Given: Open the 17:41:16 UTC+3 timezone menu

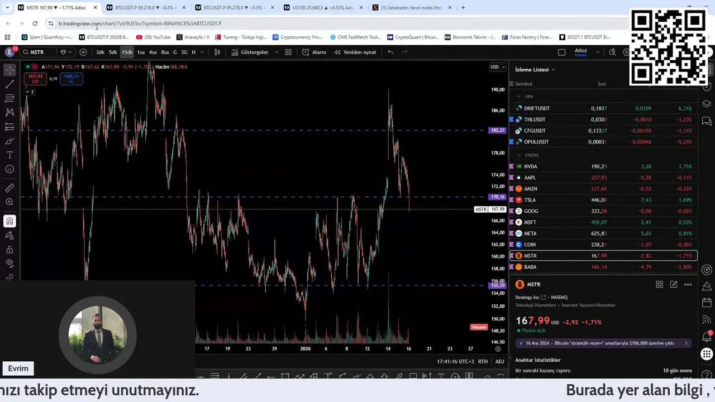Looking at the screenshot, I should tap(455, 362).
